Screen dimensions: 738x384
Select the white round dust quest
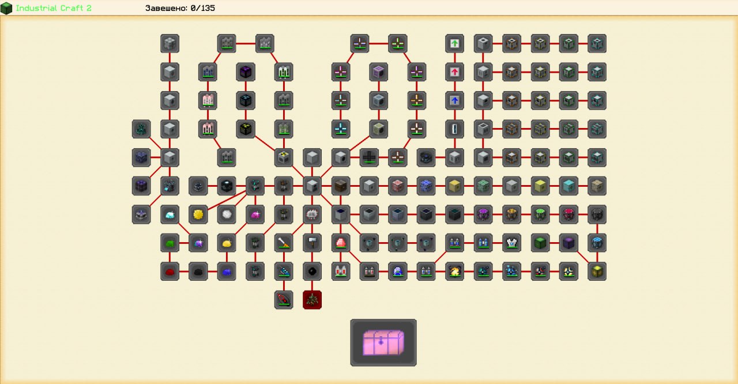click(x=227, y=214)
